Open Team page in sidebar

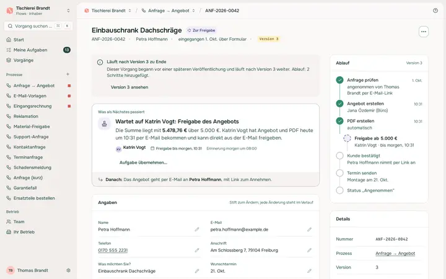[38, 221]
